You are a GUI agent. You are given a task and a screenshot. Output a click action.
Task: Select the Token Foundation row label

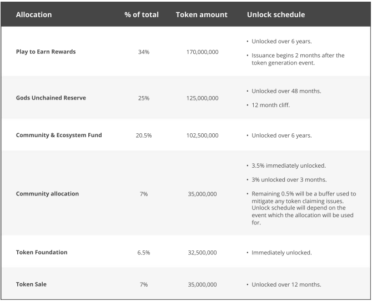click(x=42, y=252)
